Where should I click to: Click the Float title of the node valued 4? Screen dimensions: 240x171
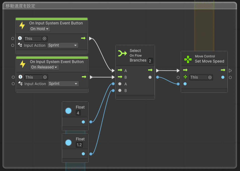pyautogui.click(x=80, y=107)
